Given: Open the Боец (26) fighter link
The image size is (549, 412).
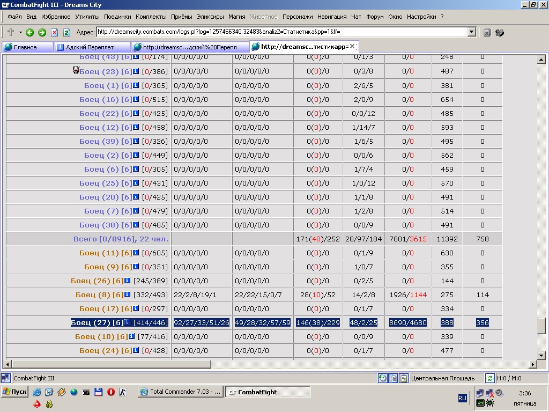Looking at the screenshot, I should [x=97, y=281].
